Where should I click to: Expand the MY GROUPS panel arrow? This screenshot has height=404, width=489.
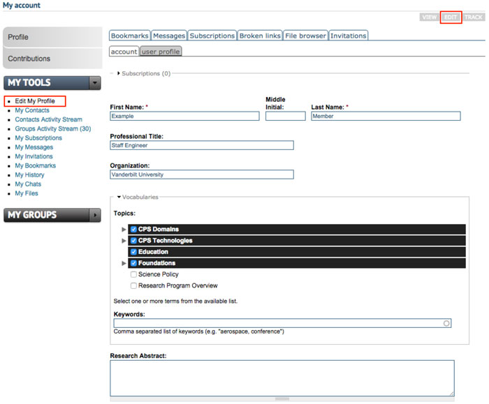pyautogui.click(x=96, y=216)
